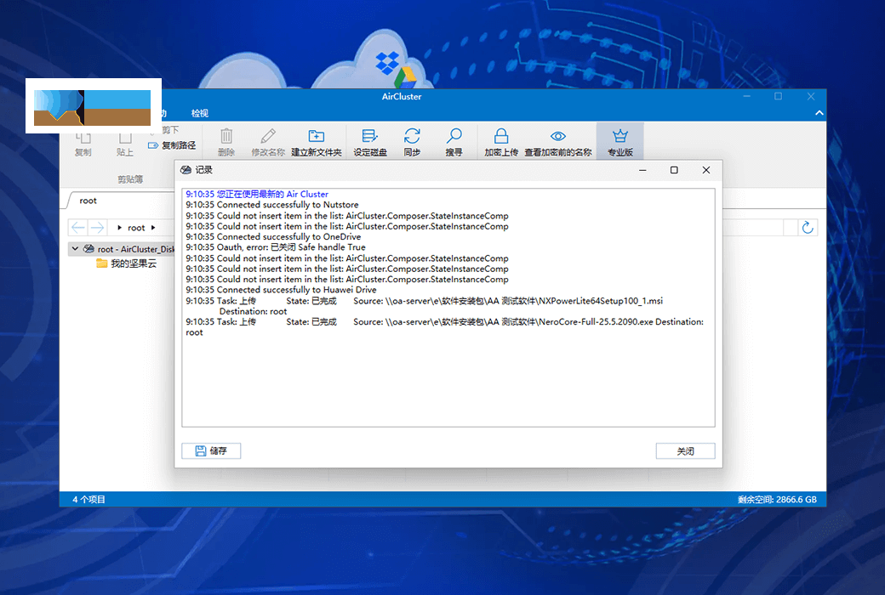The width and height of the screenshot is (885, 595).
Task: Select the blue latest Air Cluster log line
Action: click(257, 194)
